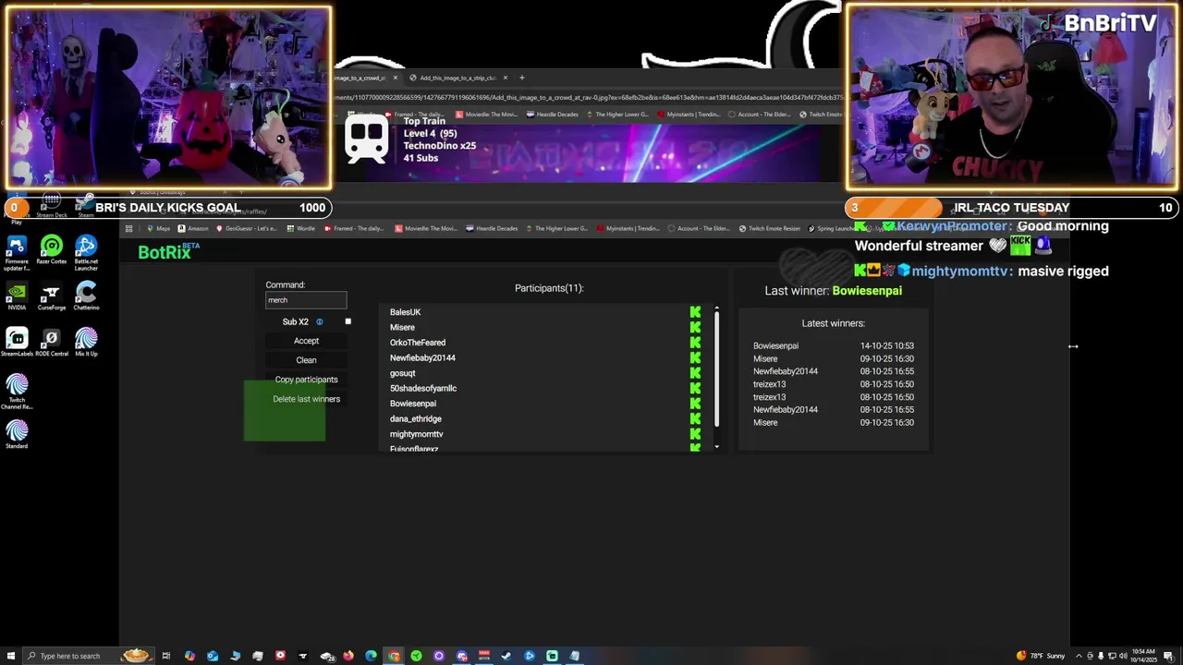
Task: Select participant gosuqt
Action: [403, 373]
